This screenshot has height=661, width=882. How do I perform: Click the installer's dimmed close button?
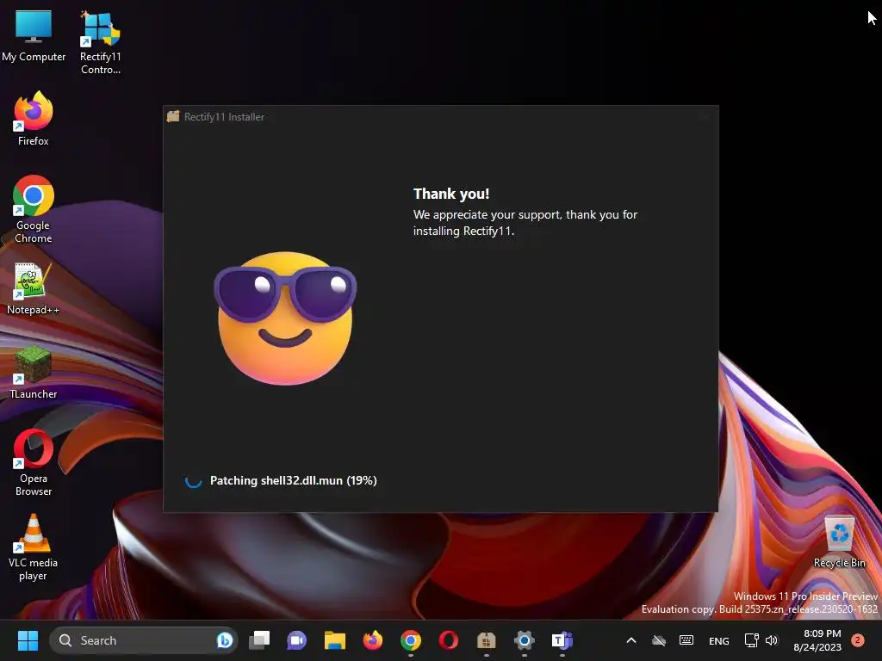click(x=705, y=117)
